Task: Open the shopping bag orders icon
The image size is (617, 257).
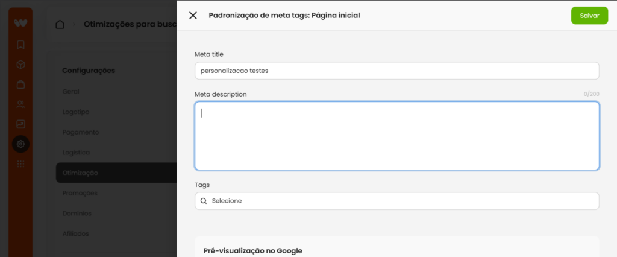Action: pos(21,84)
